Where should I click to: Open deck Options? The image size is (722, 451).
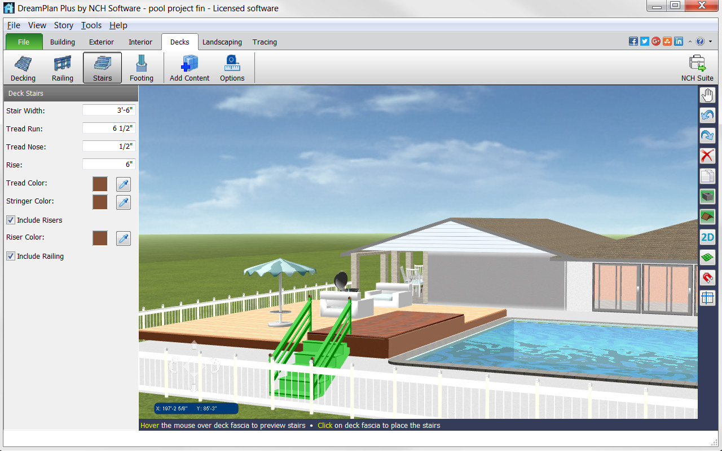coord(232,67)
